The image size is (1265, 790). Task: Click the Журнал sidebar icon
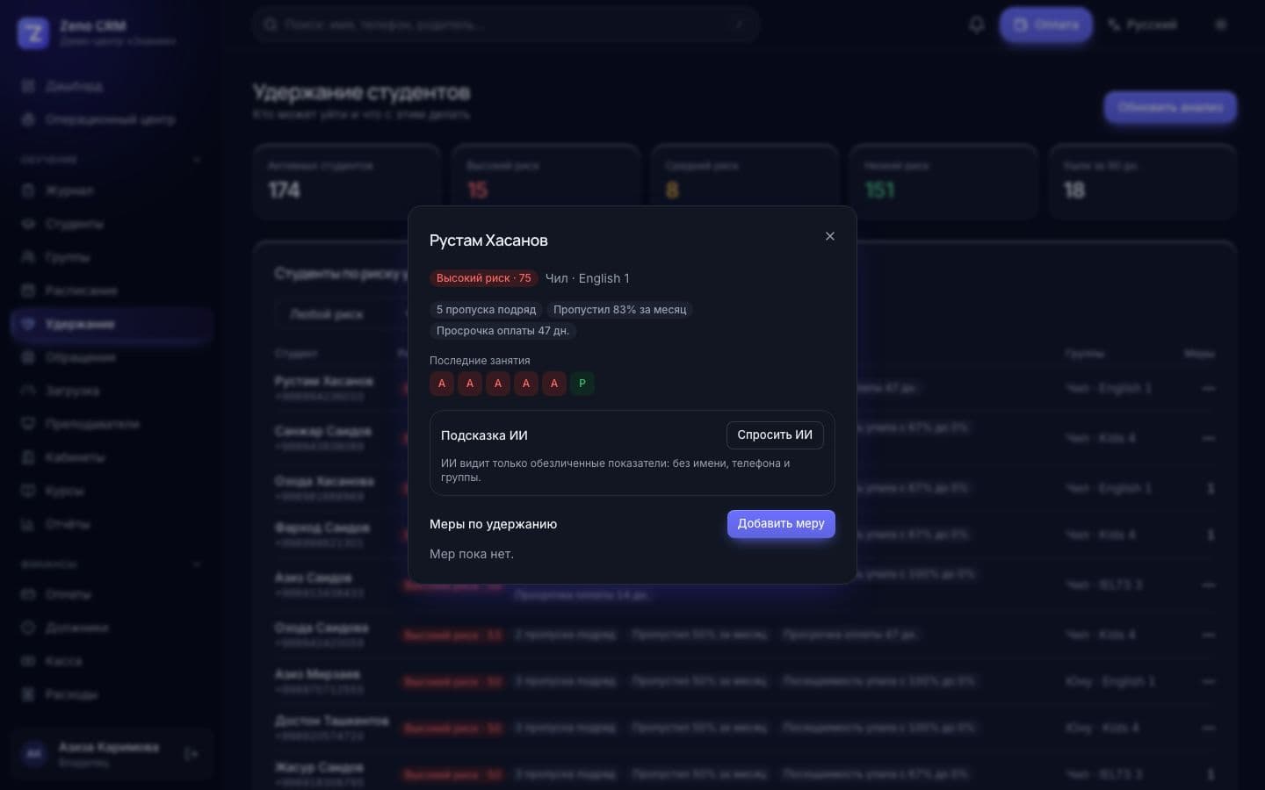coord(28,190)
